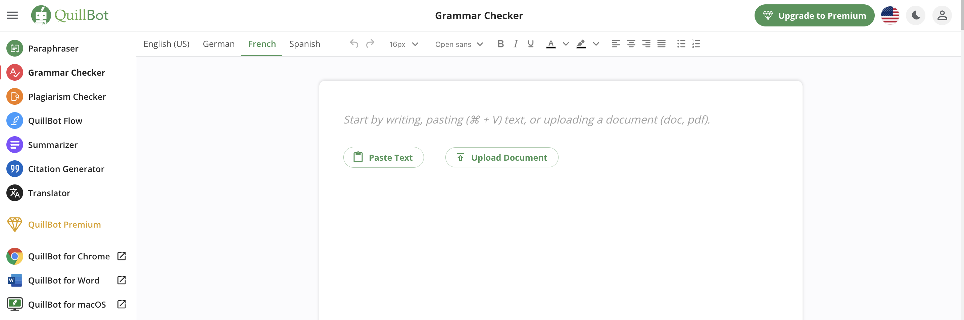This screenshot has height=320, width=964.
Task: Open QuillBot Flow from the sidebar
Action: [x=68, y=121]
